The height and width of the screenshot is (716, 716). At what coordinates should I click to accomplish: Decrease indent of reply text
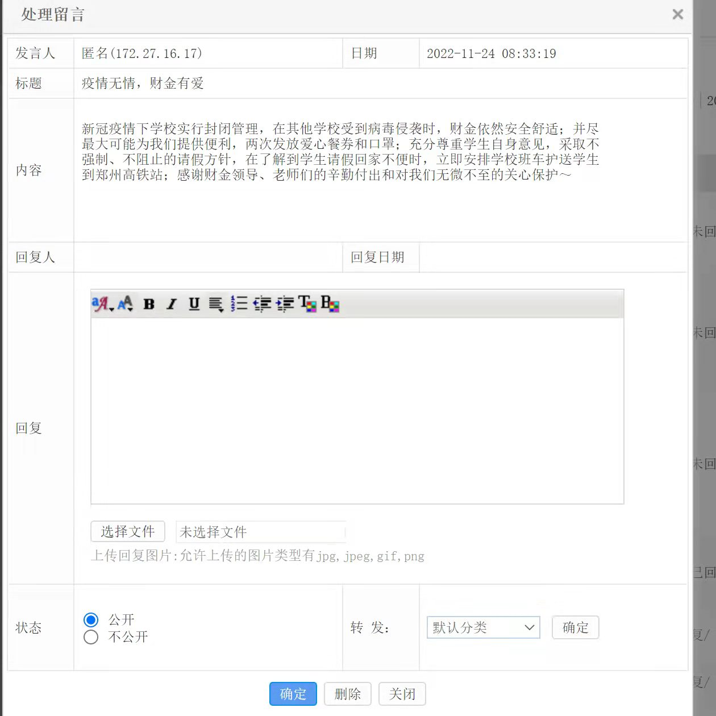point(262,304)
